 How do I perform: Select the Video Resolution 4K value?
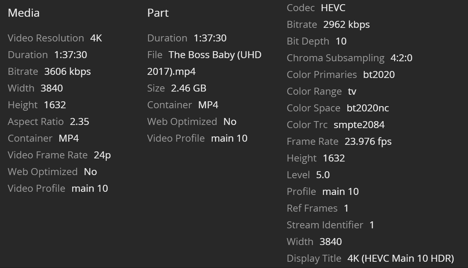tap(96, 38)
